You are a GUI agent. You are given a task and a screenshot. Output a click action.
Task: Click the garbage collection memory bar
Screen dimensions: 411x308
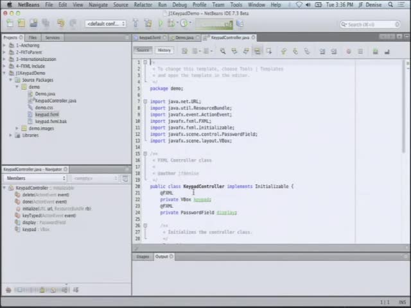pos(214,24)
